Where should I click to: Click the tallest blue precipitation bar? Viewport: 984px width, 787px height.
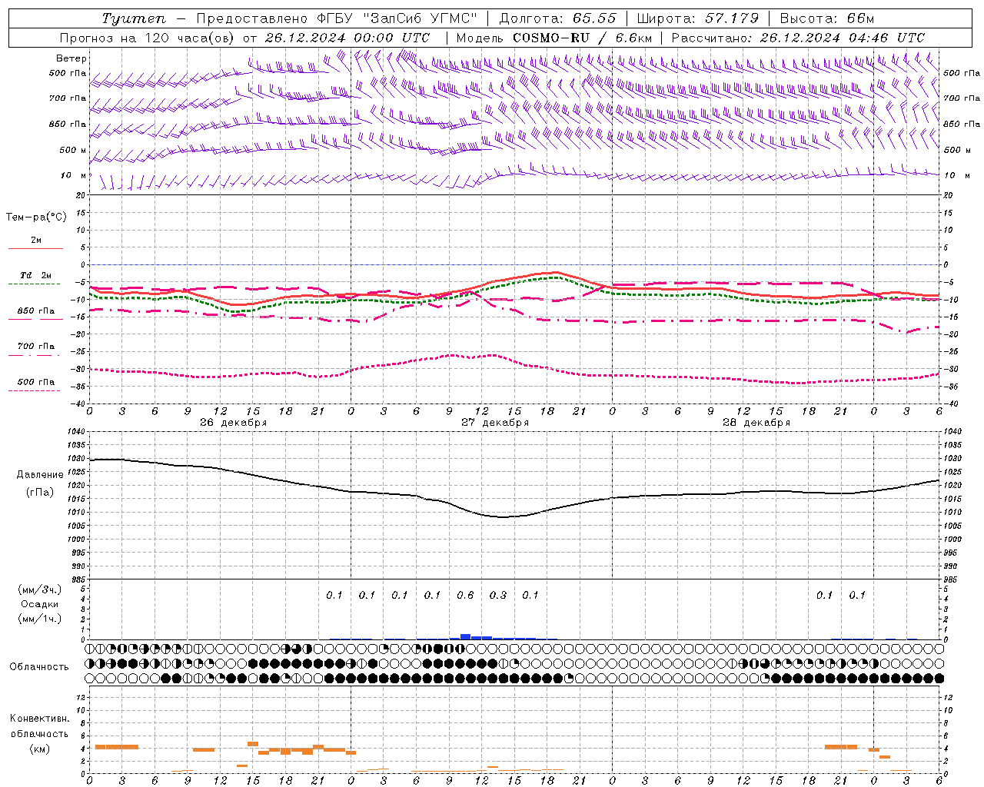(465, 636)
